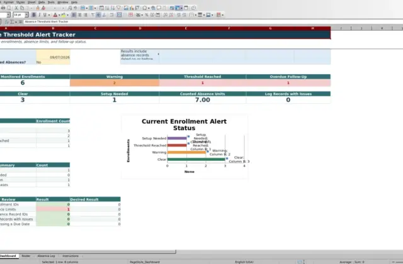Open the Help menu

coord(74,2)
